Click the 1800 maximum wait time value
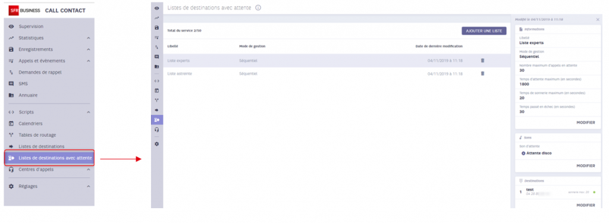 pos(524,84)
